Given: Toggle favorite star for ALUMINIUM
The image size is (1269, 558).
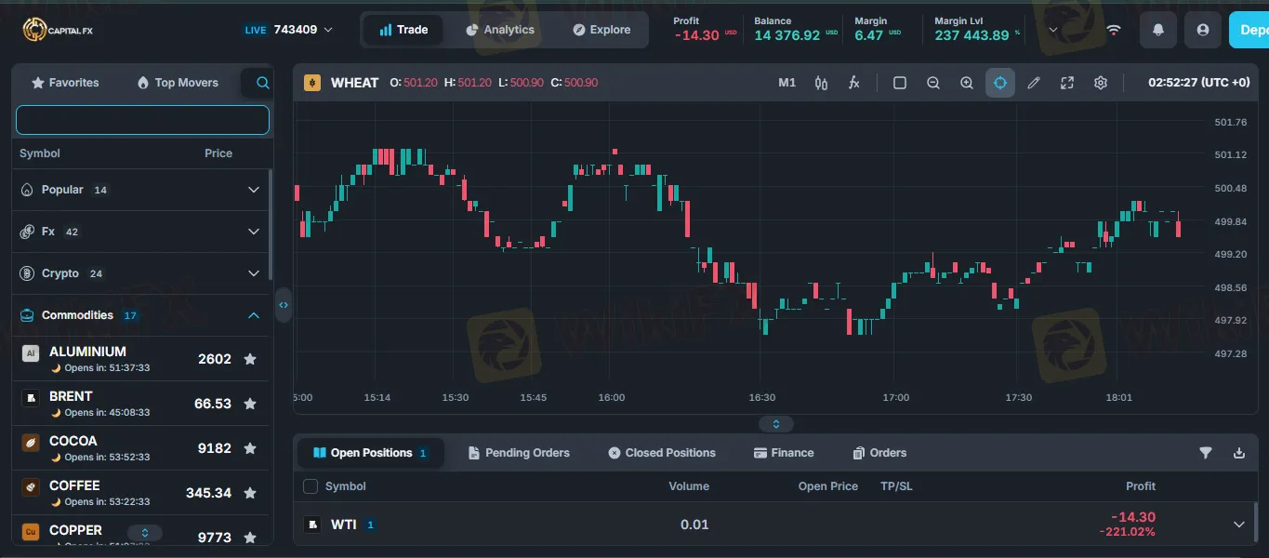Looking at the screenshot, I should click(250, 359).
